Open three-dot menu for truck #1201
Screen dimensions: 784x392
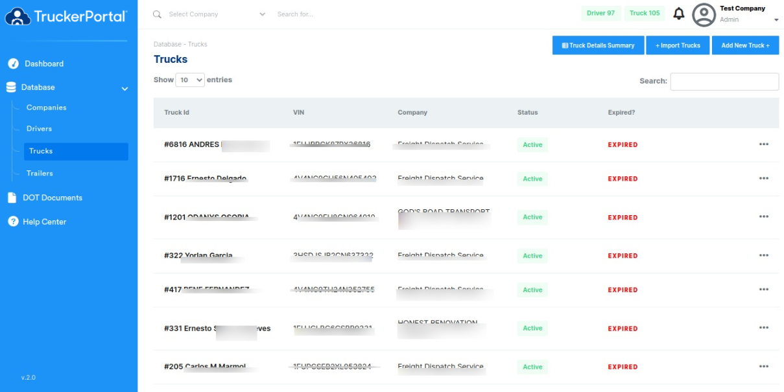(763, 217)
